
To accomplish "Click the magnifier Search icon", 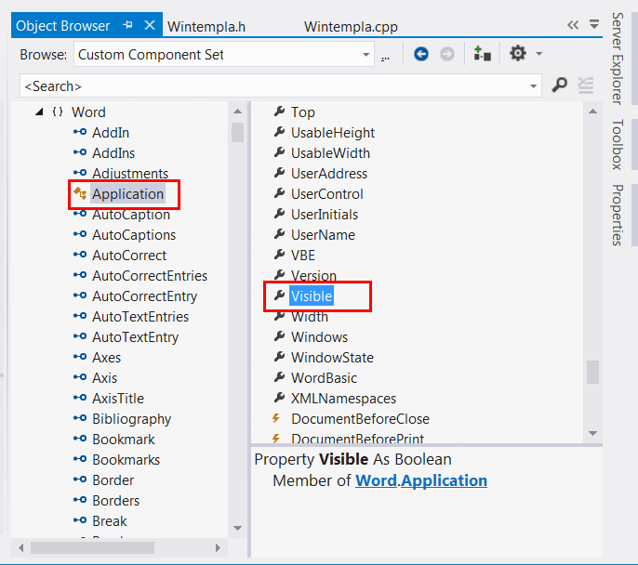I will click(x=560, y=85).
